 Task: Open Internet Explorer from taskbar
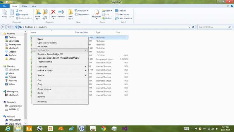[x=8, y=128]
